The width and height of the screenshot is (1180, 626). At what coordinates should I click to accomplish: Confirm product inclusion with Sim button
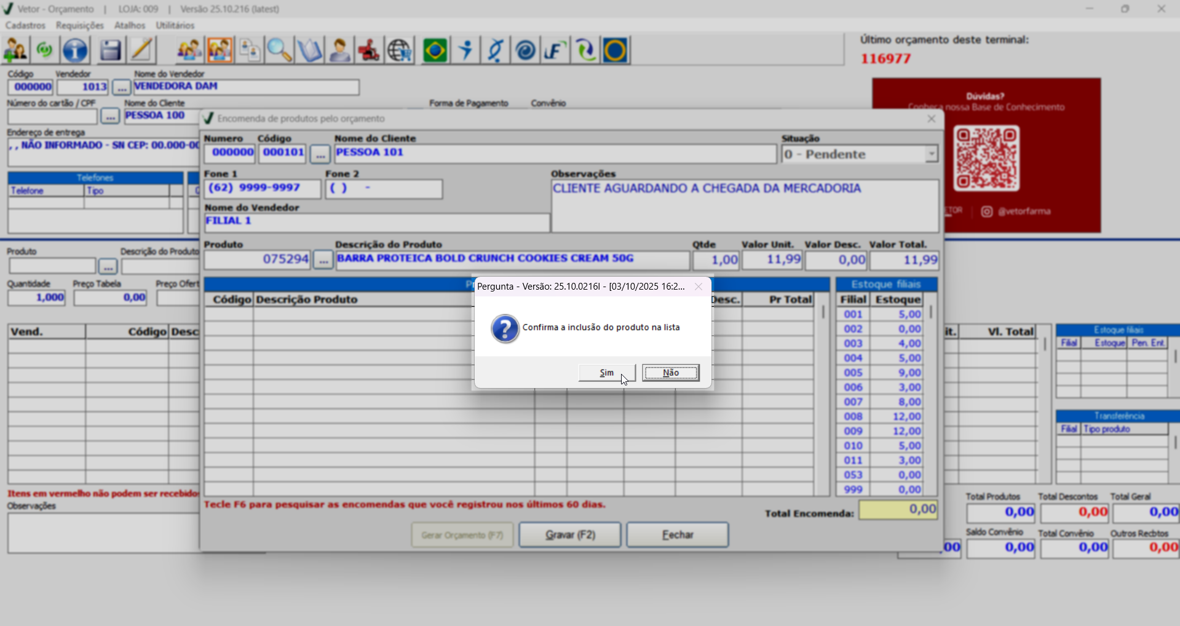pos(606,373)
